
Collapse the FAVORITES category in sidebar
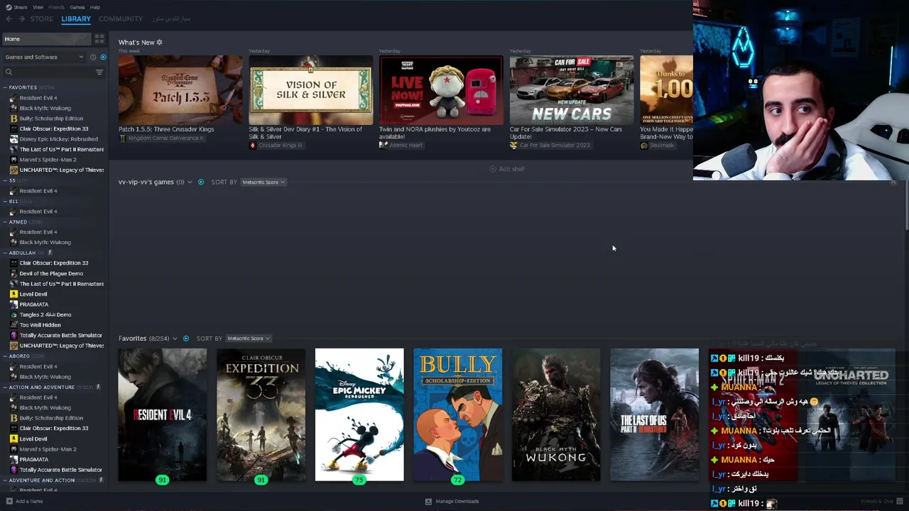5,87
